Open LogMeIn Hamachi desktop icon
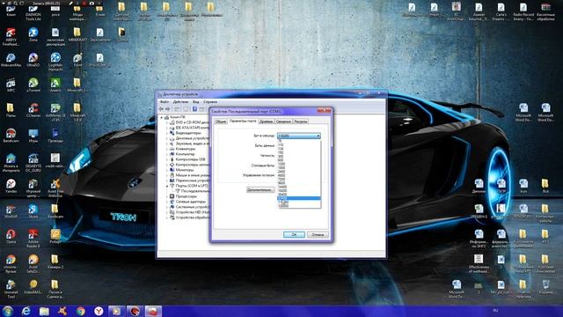Image resolution: width=563 pixels, height=317 pixels. (x=55, y=62)
